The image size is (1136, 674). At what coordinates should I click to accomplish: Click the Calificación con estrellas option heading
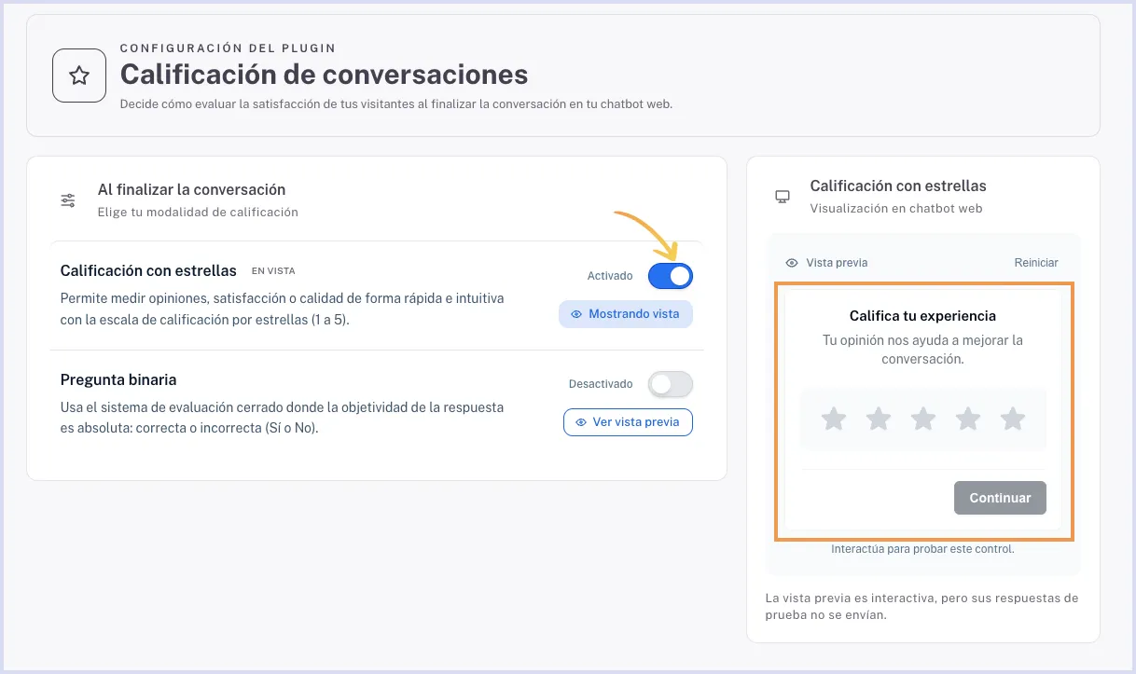point(148,271)
